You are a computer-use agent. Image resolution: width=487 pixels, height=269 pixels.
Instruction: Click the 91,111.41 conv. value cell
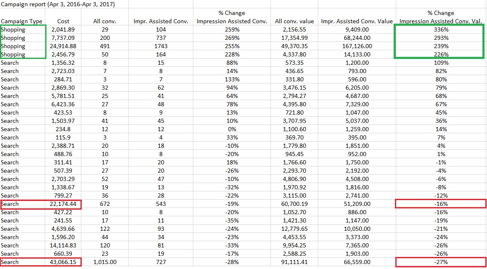tap(295, 262)
